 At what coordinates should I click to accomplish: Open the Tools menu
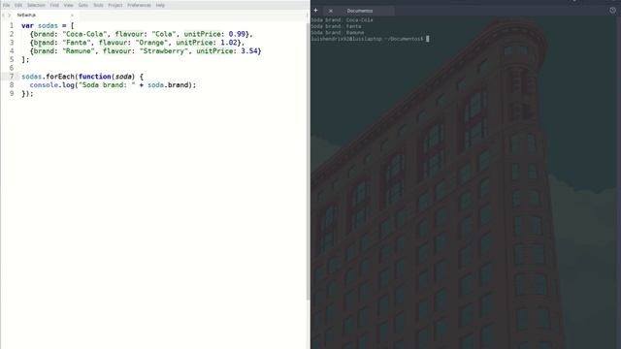[x=98, y=5]
